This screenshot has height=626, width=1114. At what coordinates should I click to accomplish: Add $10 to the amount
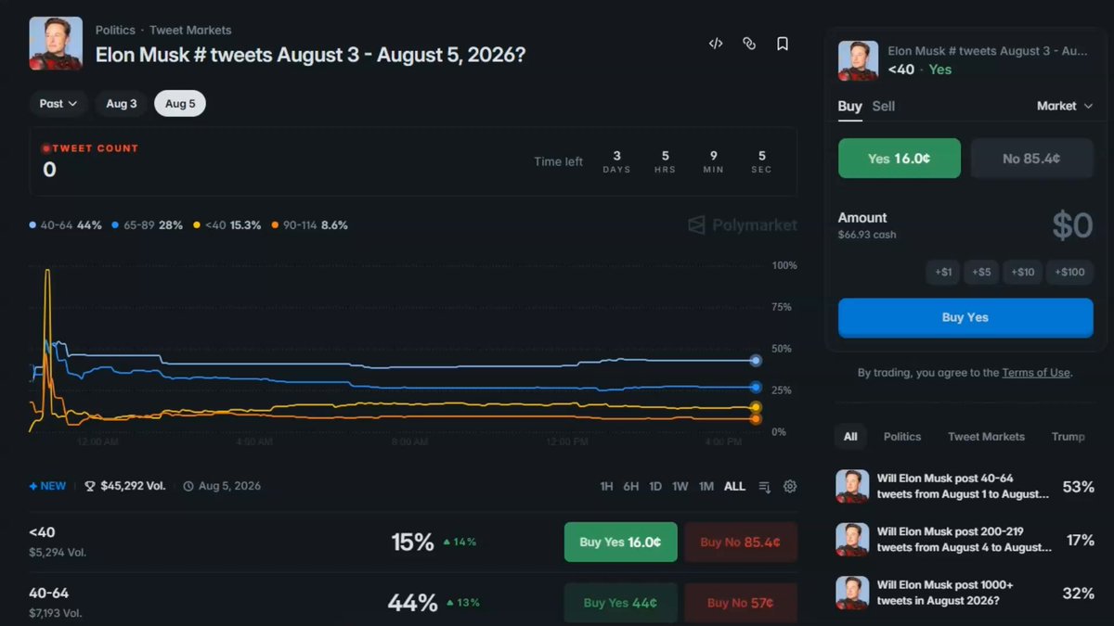pos(1022,272)
